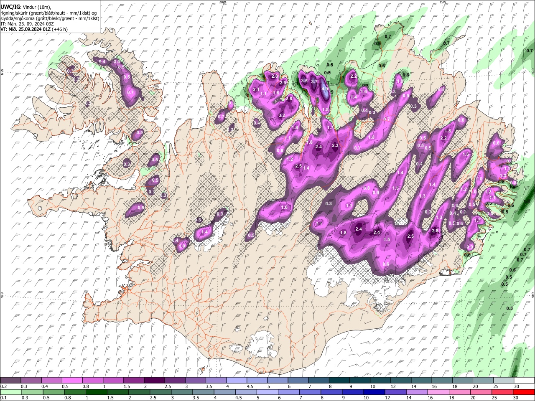
Task: Select the dark purple 2 swatch in upper legend
Action: (x=154, y=381)
